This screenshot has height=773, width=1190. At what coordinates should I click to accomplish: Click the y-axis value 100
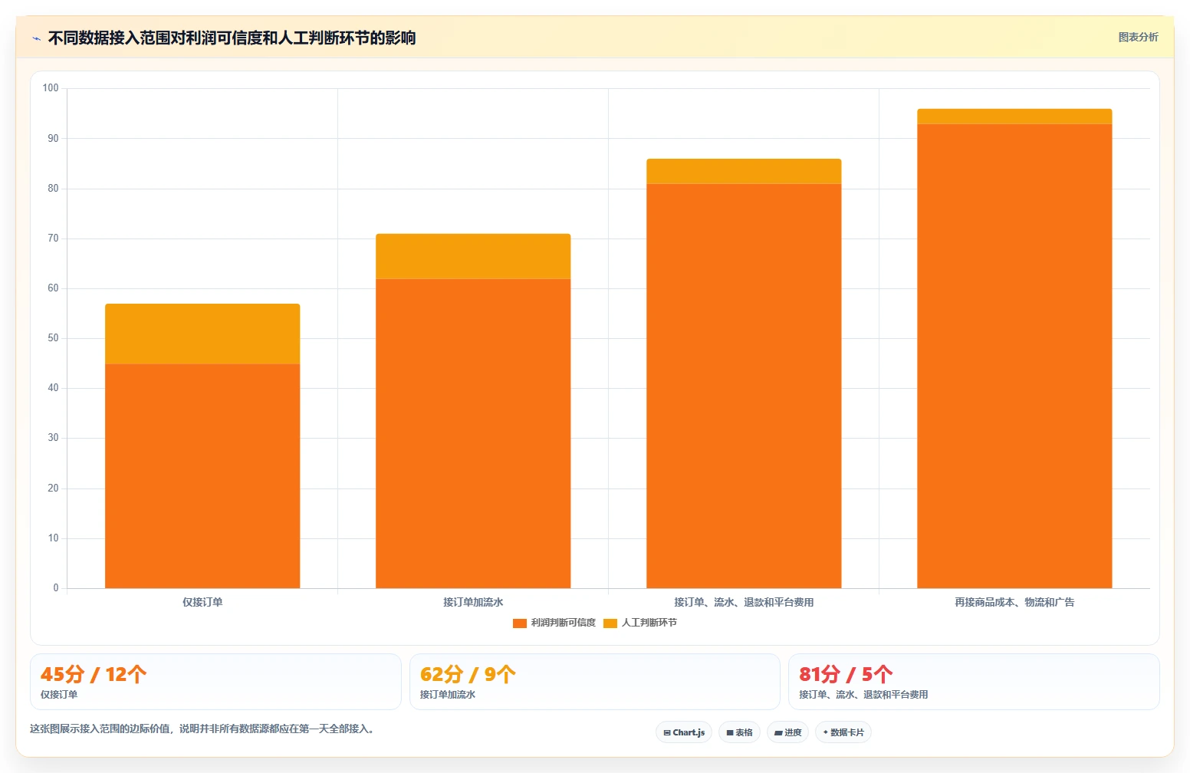pos(51,88)
